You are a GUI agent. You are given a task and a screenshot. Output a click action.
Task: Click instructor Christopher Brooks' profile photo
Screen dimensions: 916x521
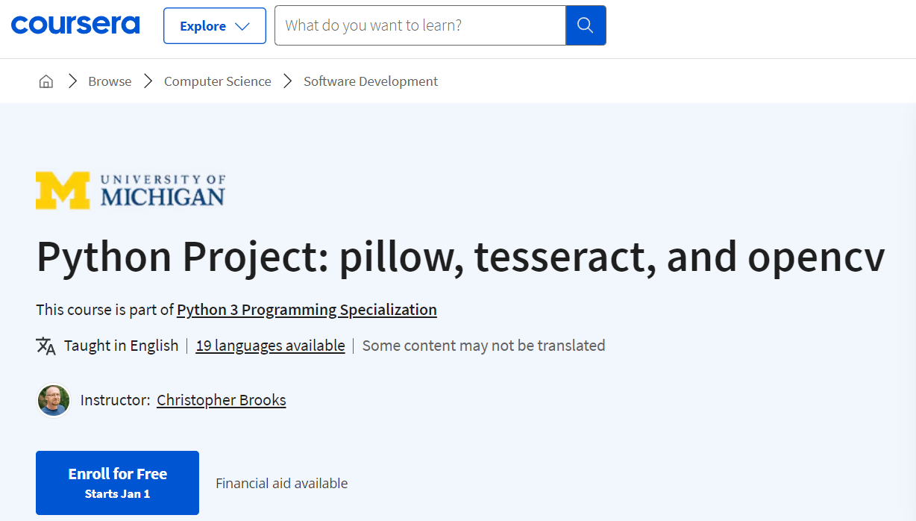click(54, 401)
